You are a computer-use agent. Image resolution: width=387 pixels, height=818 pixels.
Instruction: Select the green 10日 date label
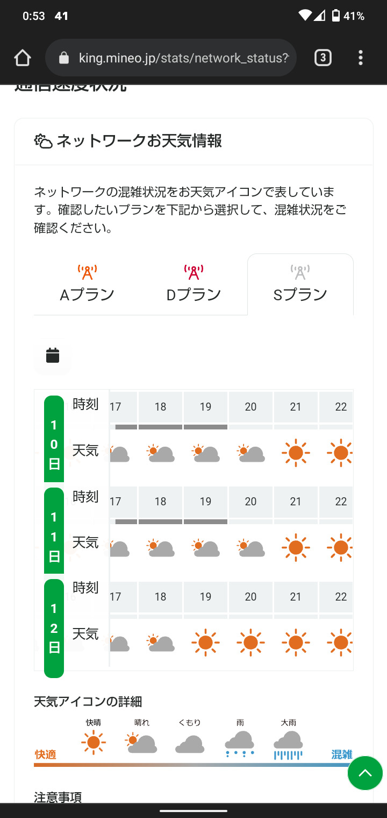[54, 439]
